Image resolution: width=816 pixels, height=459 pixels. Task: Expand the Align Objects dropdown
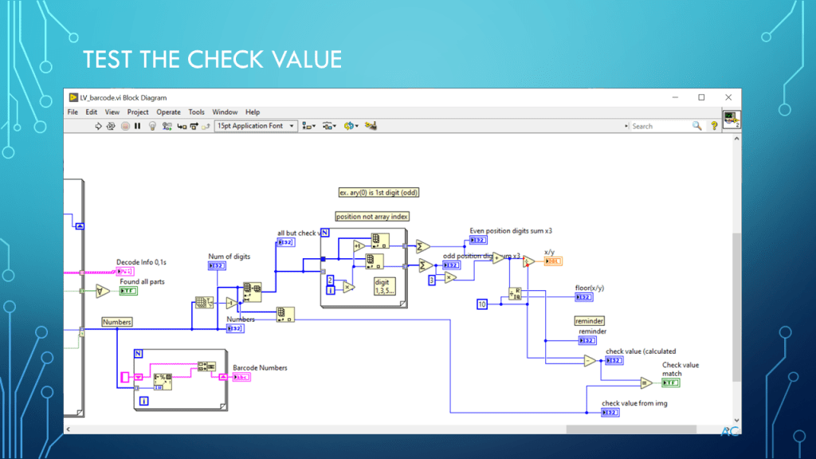pyautogui.click(x=308, y=126)
